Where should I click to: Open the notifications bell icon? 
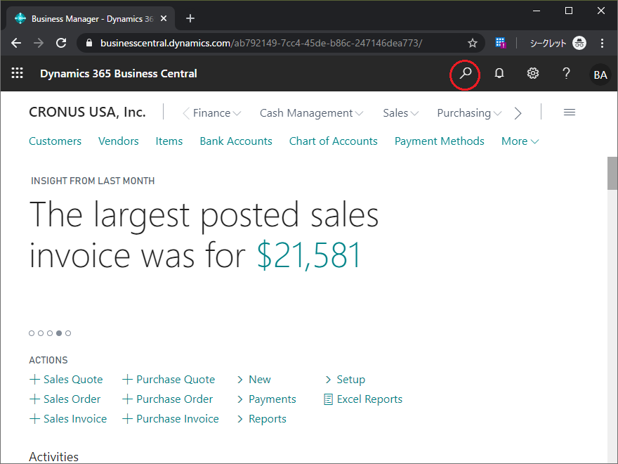pyautogui.click(x=499, y=73)
